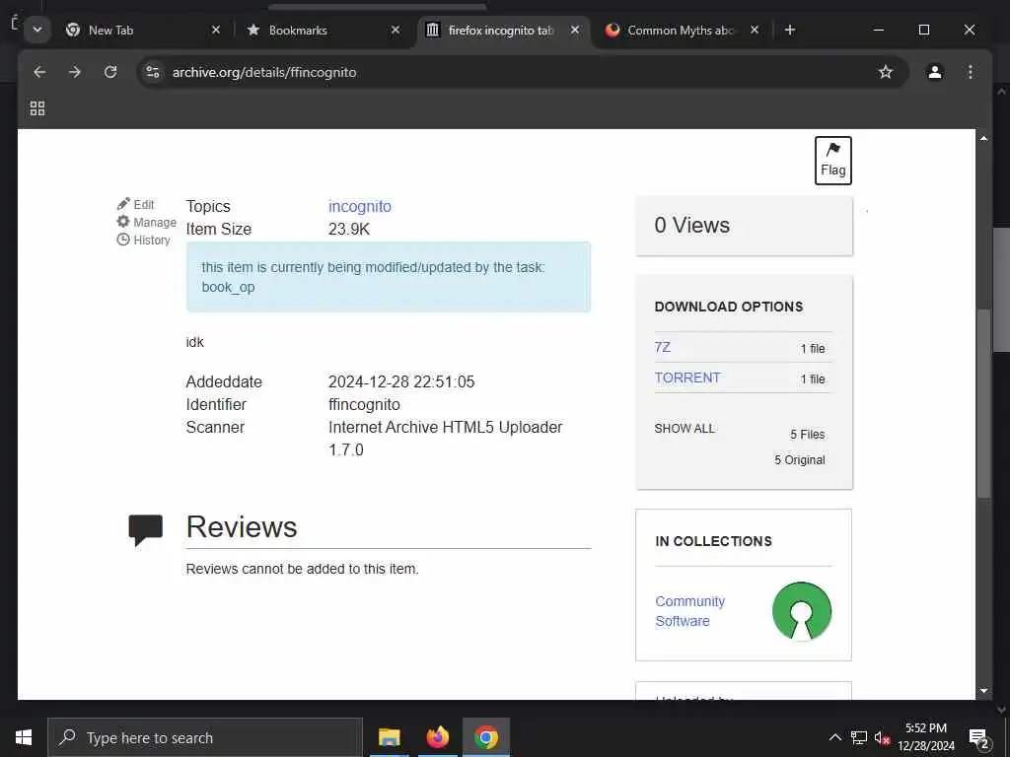
Task: Click the scrollbar down arrow
Action: coord(983,691)
